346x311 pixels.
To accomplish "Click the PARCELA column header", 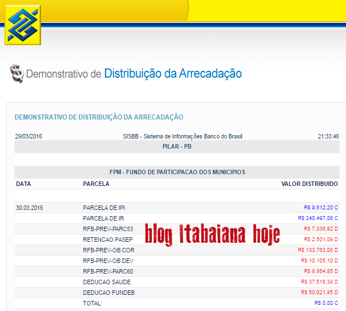I will point(96,184).
